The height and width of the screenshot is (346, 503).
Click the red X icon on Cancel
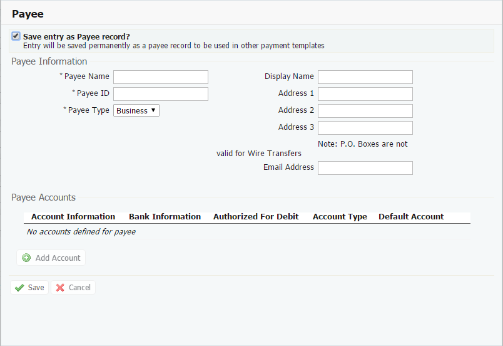click(60, 288)
